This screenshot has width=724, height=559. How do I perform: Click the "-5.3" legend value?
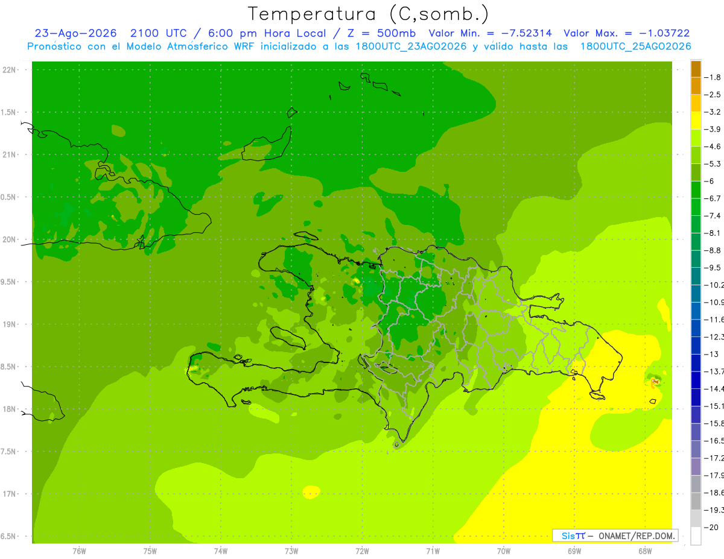tap(713, 164)
